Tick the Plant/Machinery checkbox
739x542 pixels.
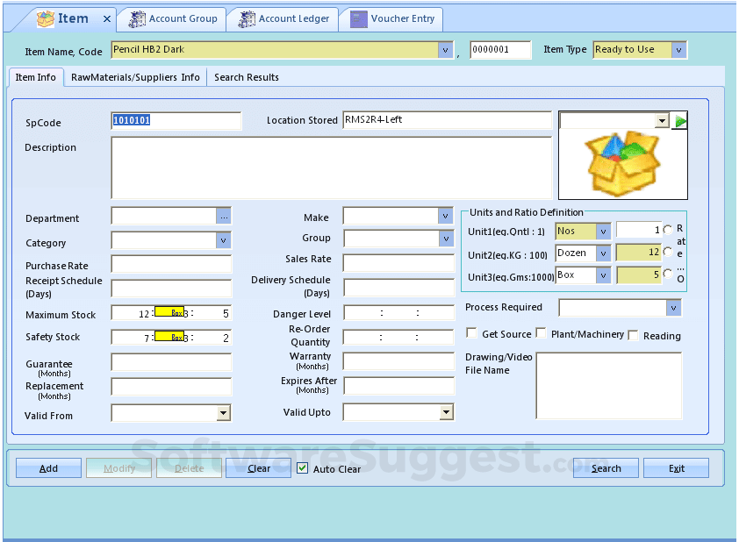[541, 333]
